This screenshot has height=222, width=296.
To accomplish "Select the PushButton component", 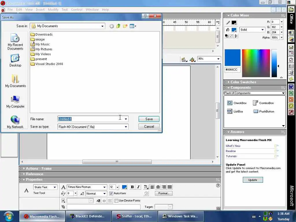I will click(264, 111).
